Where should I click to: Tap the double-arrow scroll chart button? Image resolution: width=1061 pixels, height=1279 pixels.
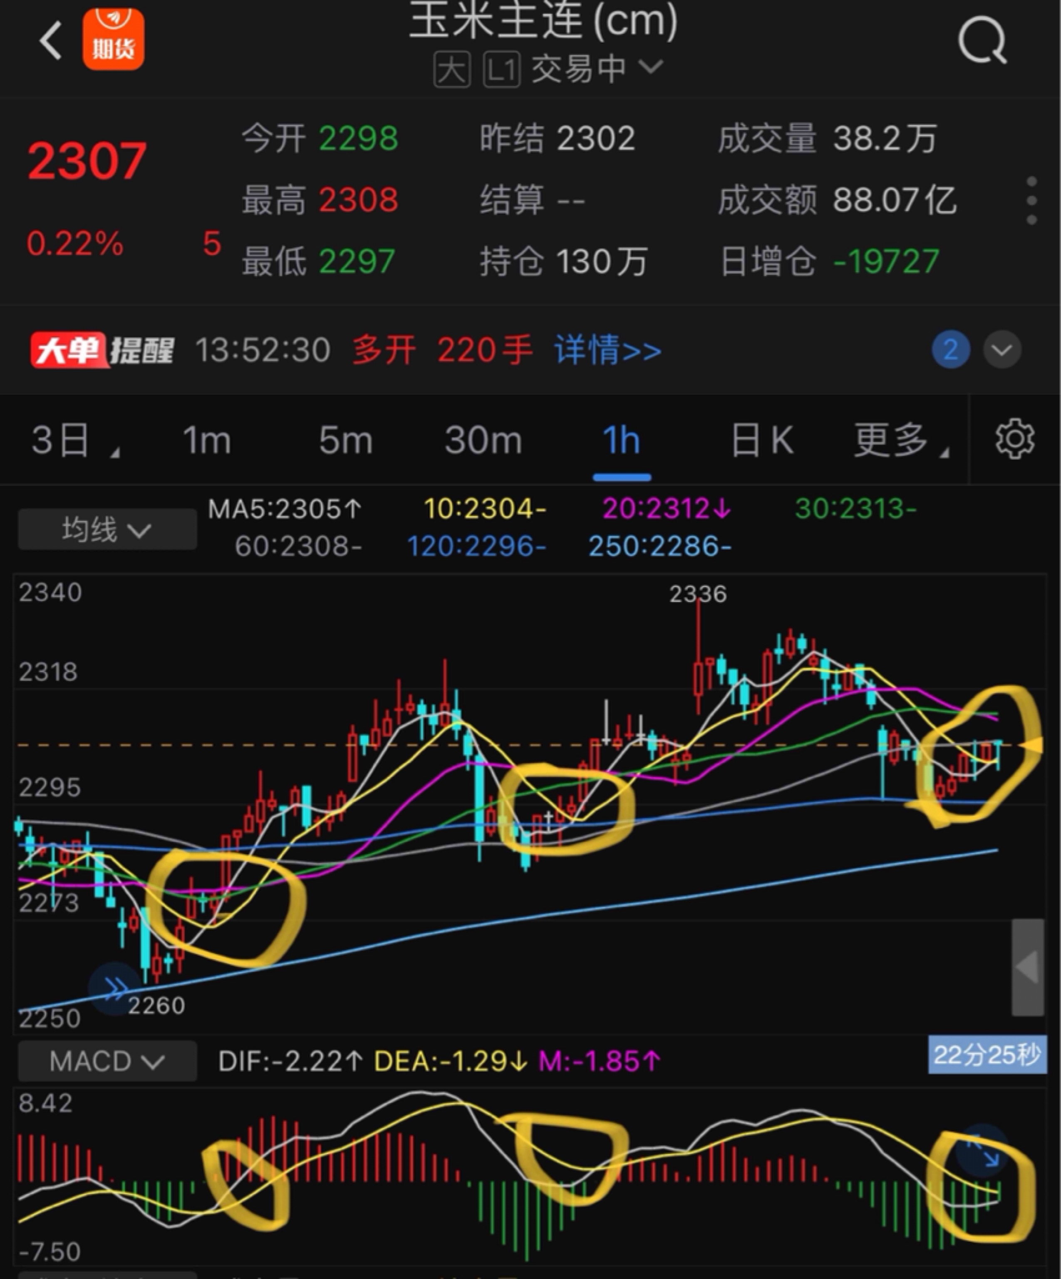(114, 988)
